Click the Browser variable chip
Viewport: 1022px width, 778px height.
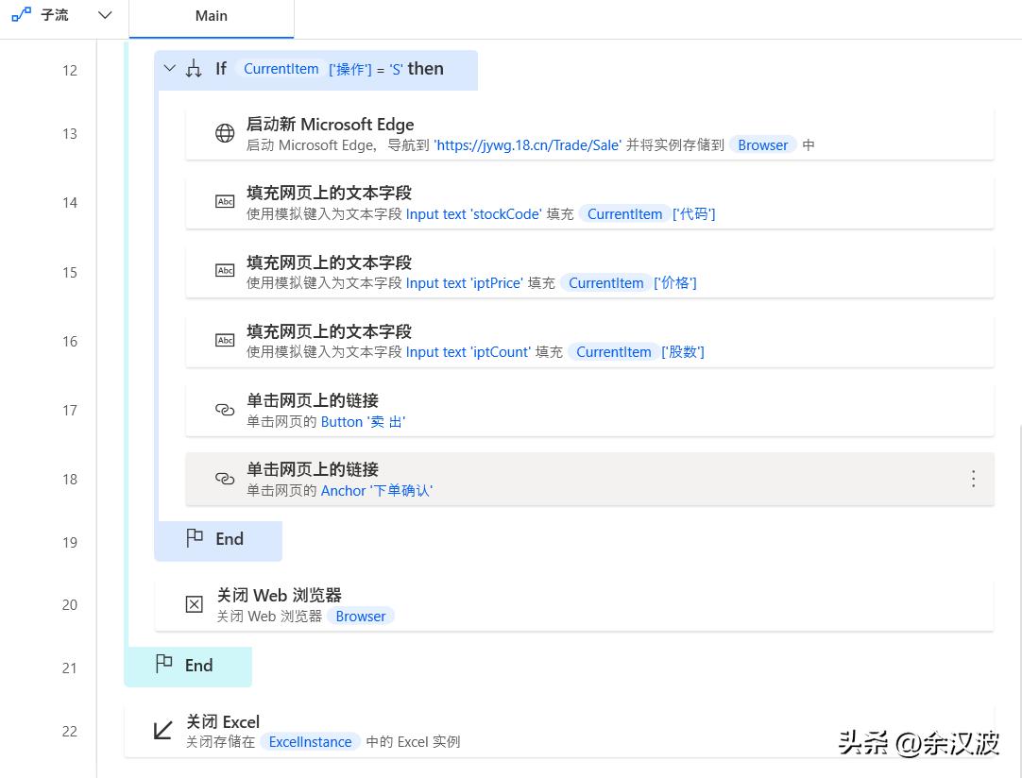762,144
